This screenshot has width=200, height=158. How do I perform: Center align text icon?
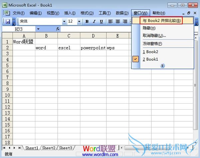click(x=118, y=21)
